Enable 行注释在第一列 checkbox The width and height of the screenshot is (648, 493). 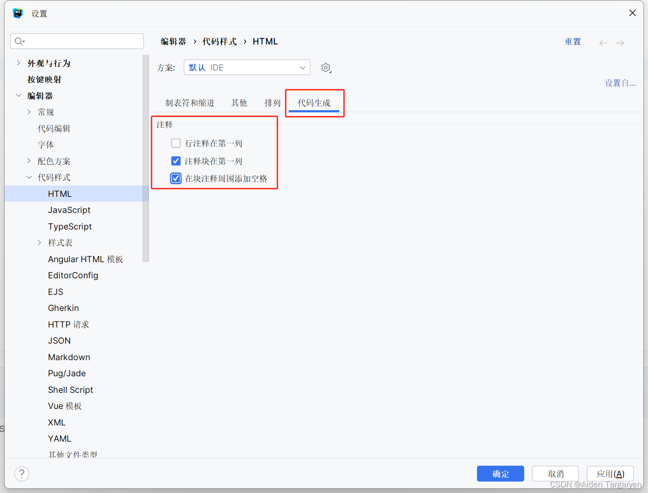(x=176, y=143)
